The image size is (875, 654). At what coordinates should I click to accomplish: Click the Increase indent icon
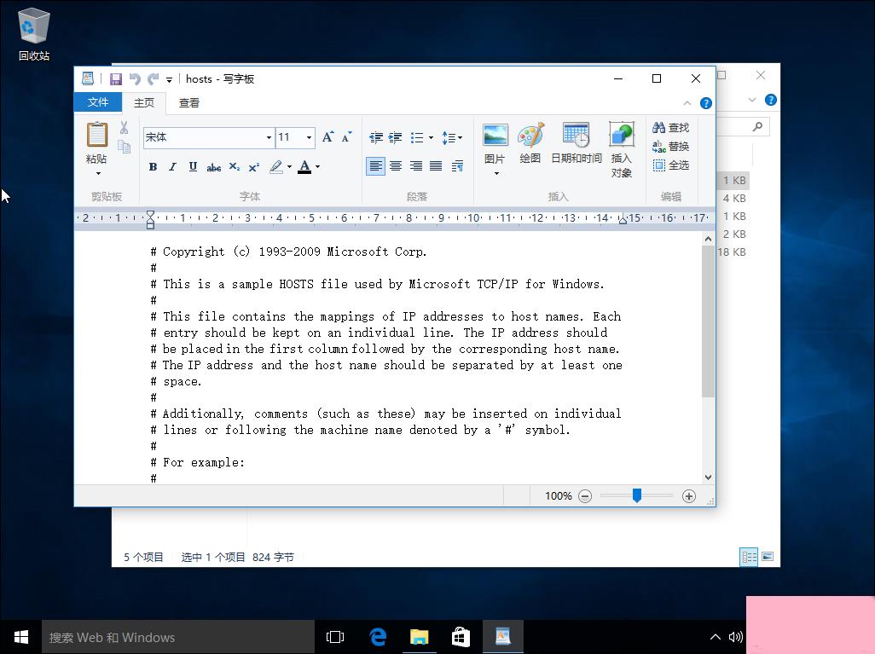396,137
